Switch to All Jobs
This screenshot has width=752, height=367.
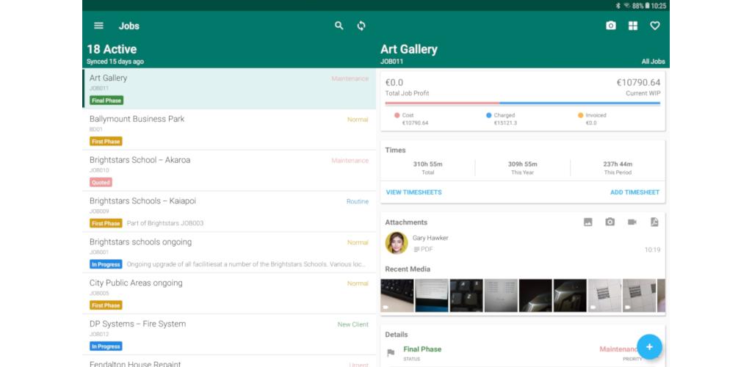(653, 62)
